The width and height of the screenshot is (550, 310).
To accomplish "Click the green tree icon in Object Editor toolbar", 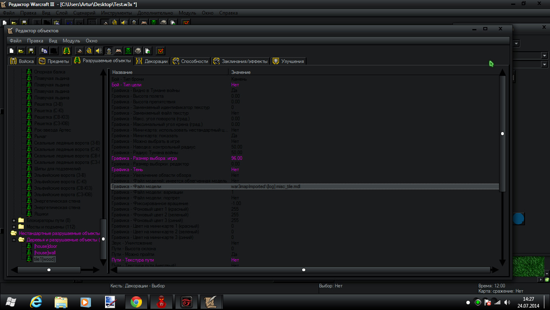I will click(67, 51).
